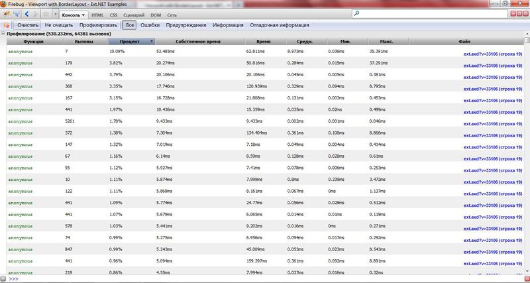Focus the Firebug search field
530x283 pixels.
click(x=430, y=13)
